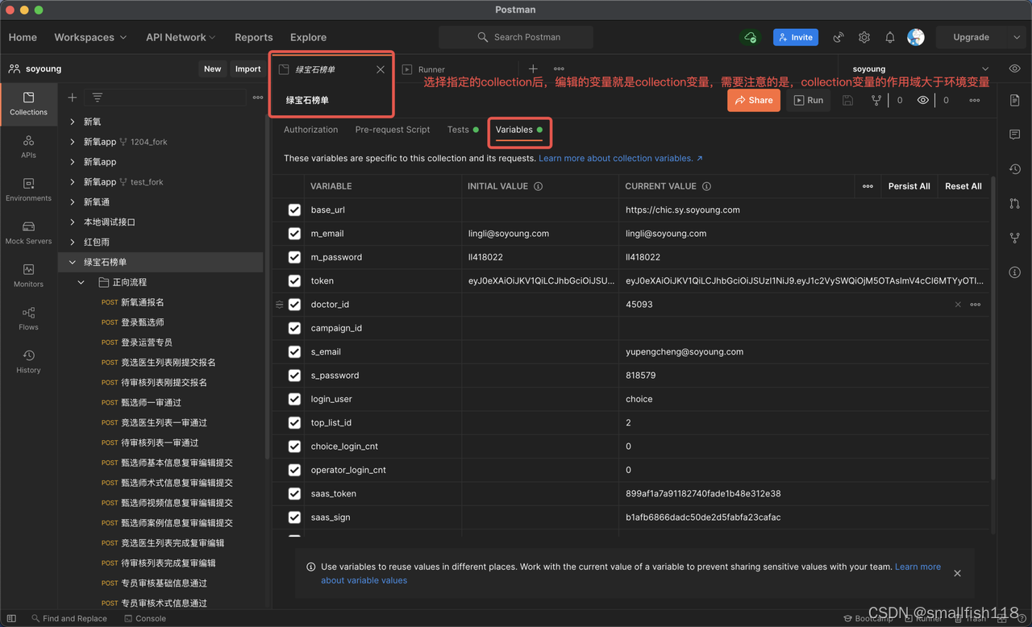Open Learn more about collection variables link

(x=620, y=158)
